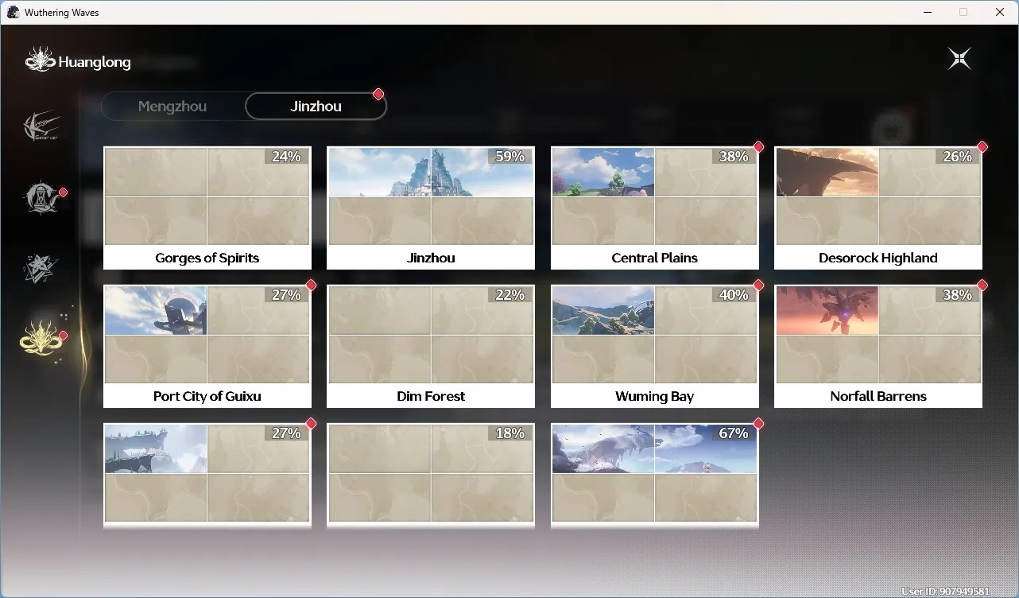Open the Dim Forest card
The image size is (1019, 598).
431,347
